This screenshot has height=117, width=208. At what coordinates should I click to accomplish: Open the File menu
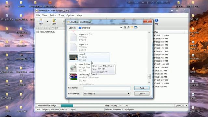coord(38,15)
